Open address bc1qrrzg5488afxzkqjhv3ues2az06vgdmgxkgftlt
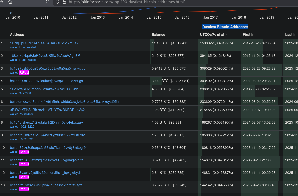 (47, 160)
